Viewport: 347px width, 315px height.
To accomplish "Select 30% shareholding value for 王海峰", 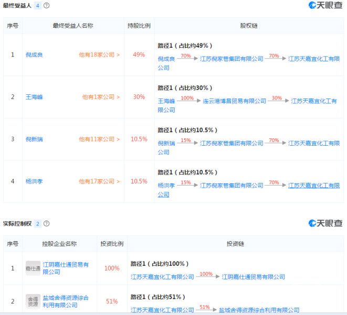I will [x=139, y=97].
